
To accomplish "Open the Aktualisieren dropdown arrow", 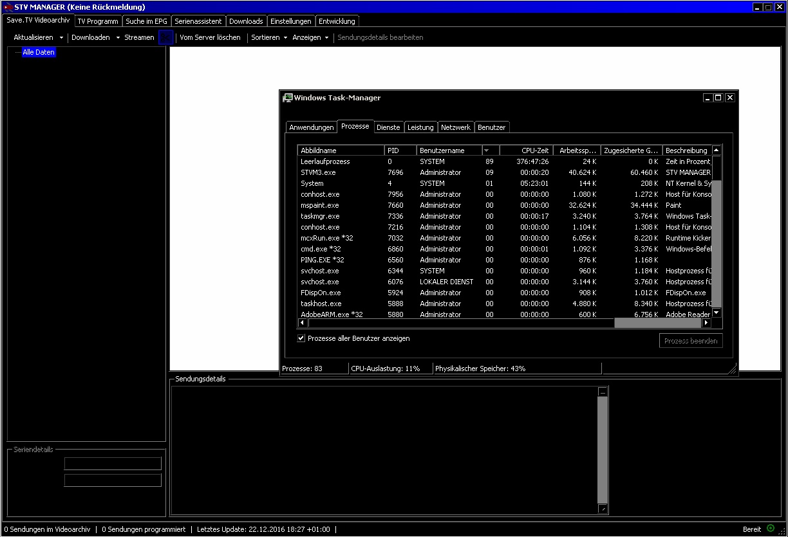I will [62, 38].
